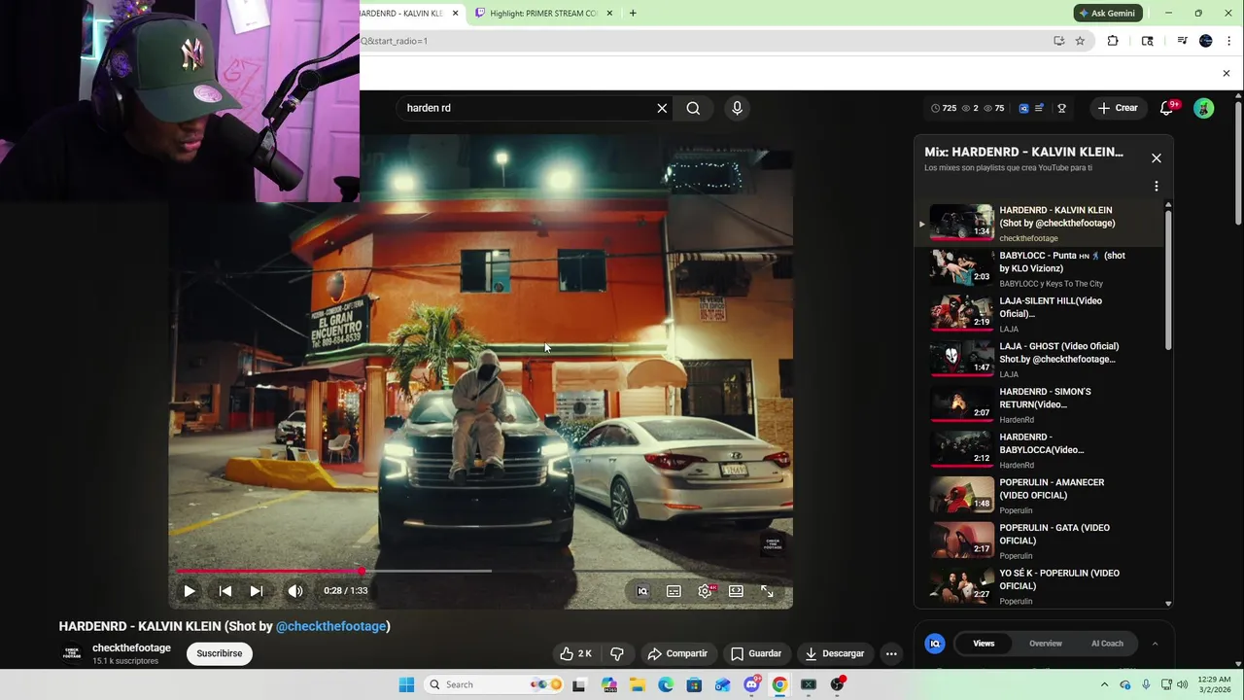Click the search magnifier button beside harden rd
Image resolution: width=1244 pixels, height=700 pixels.
pos(693,108)
